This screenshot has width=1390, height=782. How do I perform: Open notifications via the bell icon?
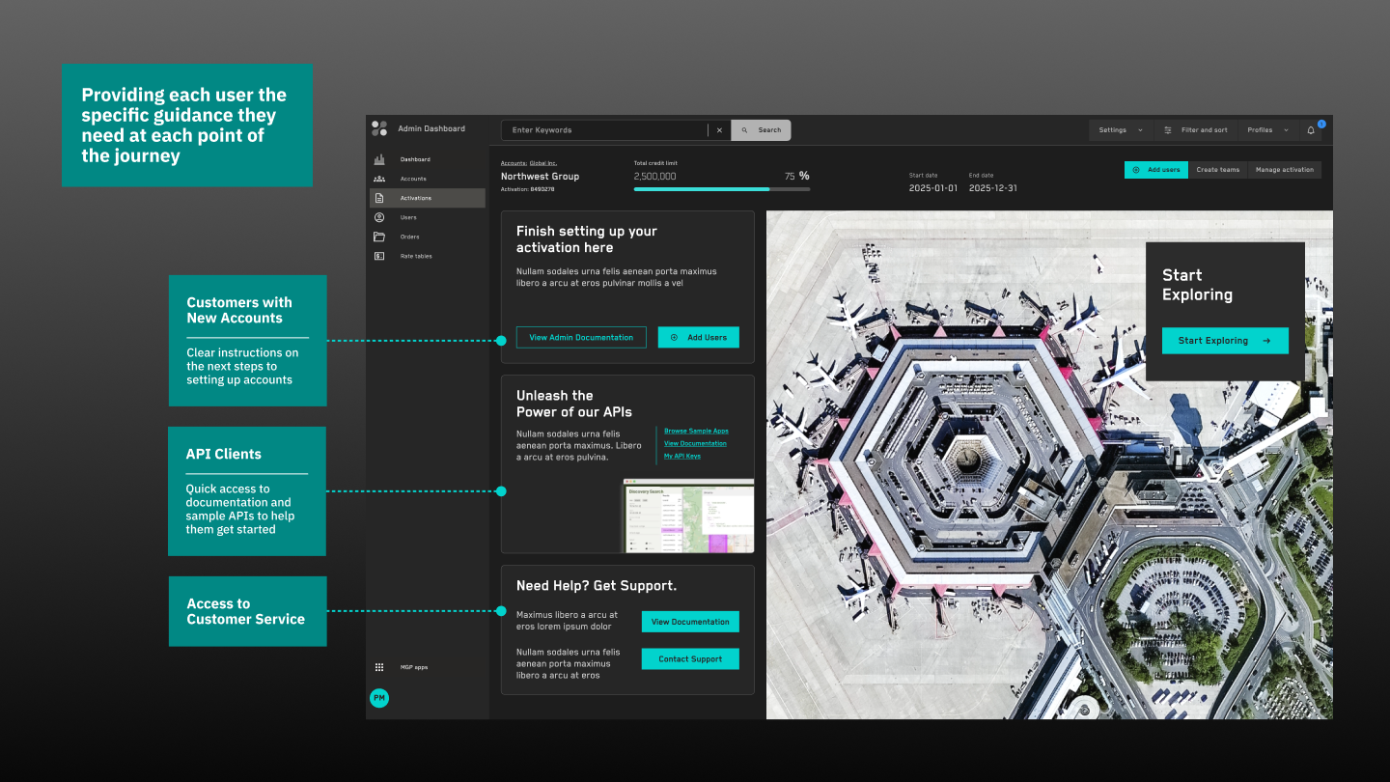[1311, 129]
